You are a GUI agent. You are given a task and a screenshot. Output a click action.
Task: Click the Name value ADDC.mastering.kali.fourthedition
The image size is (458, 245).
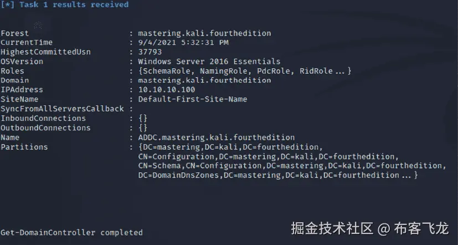point(216,137)
